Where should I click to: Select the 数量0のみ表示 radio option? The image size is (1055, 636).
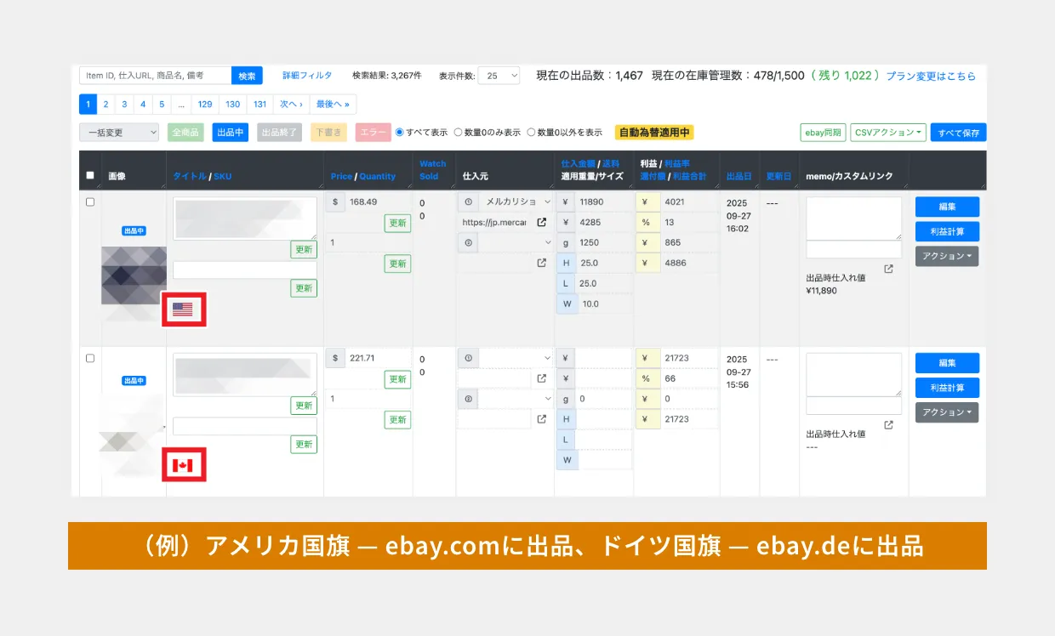(459, 133)
